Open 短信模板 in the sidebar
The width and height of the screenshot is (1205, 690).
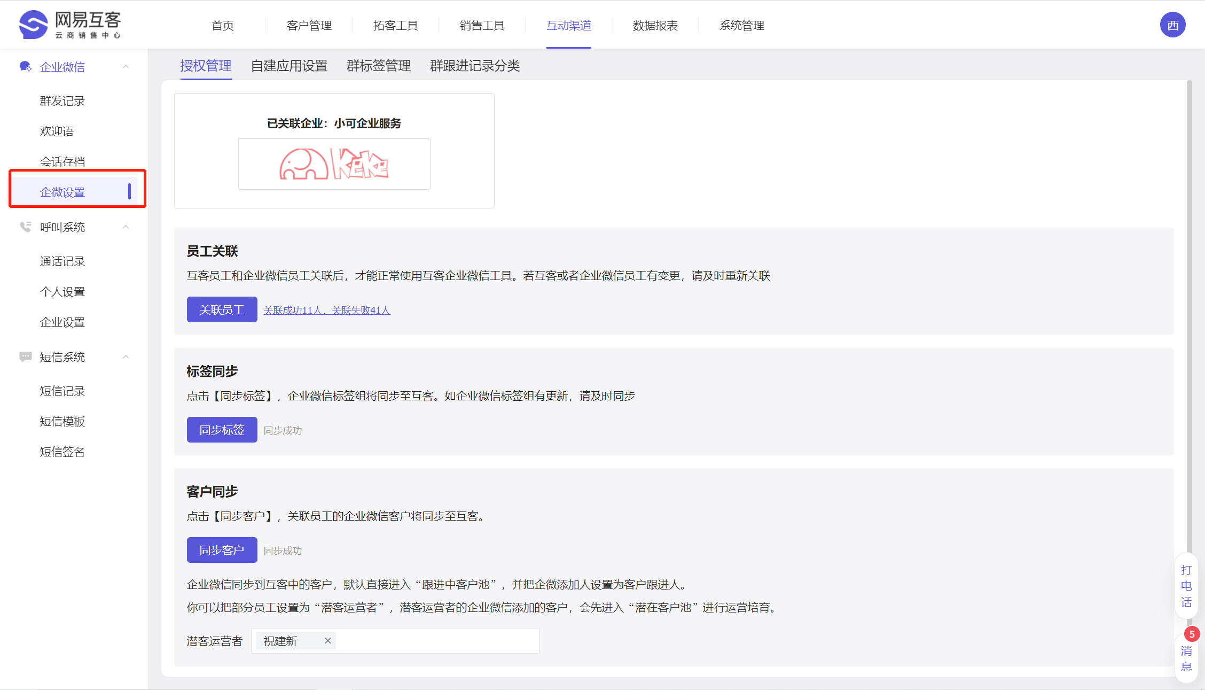pos(62,421)
